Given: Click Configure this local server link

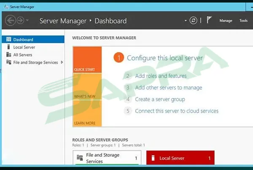Looking at the screenshot, I should click(164, 58).
